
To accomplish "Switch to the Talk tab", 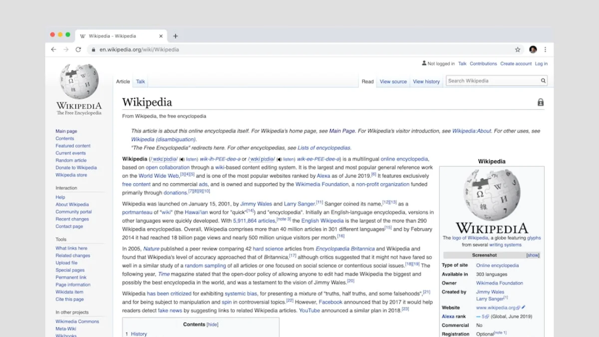I will point(140,81).
